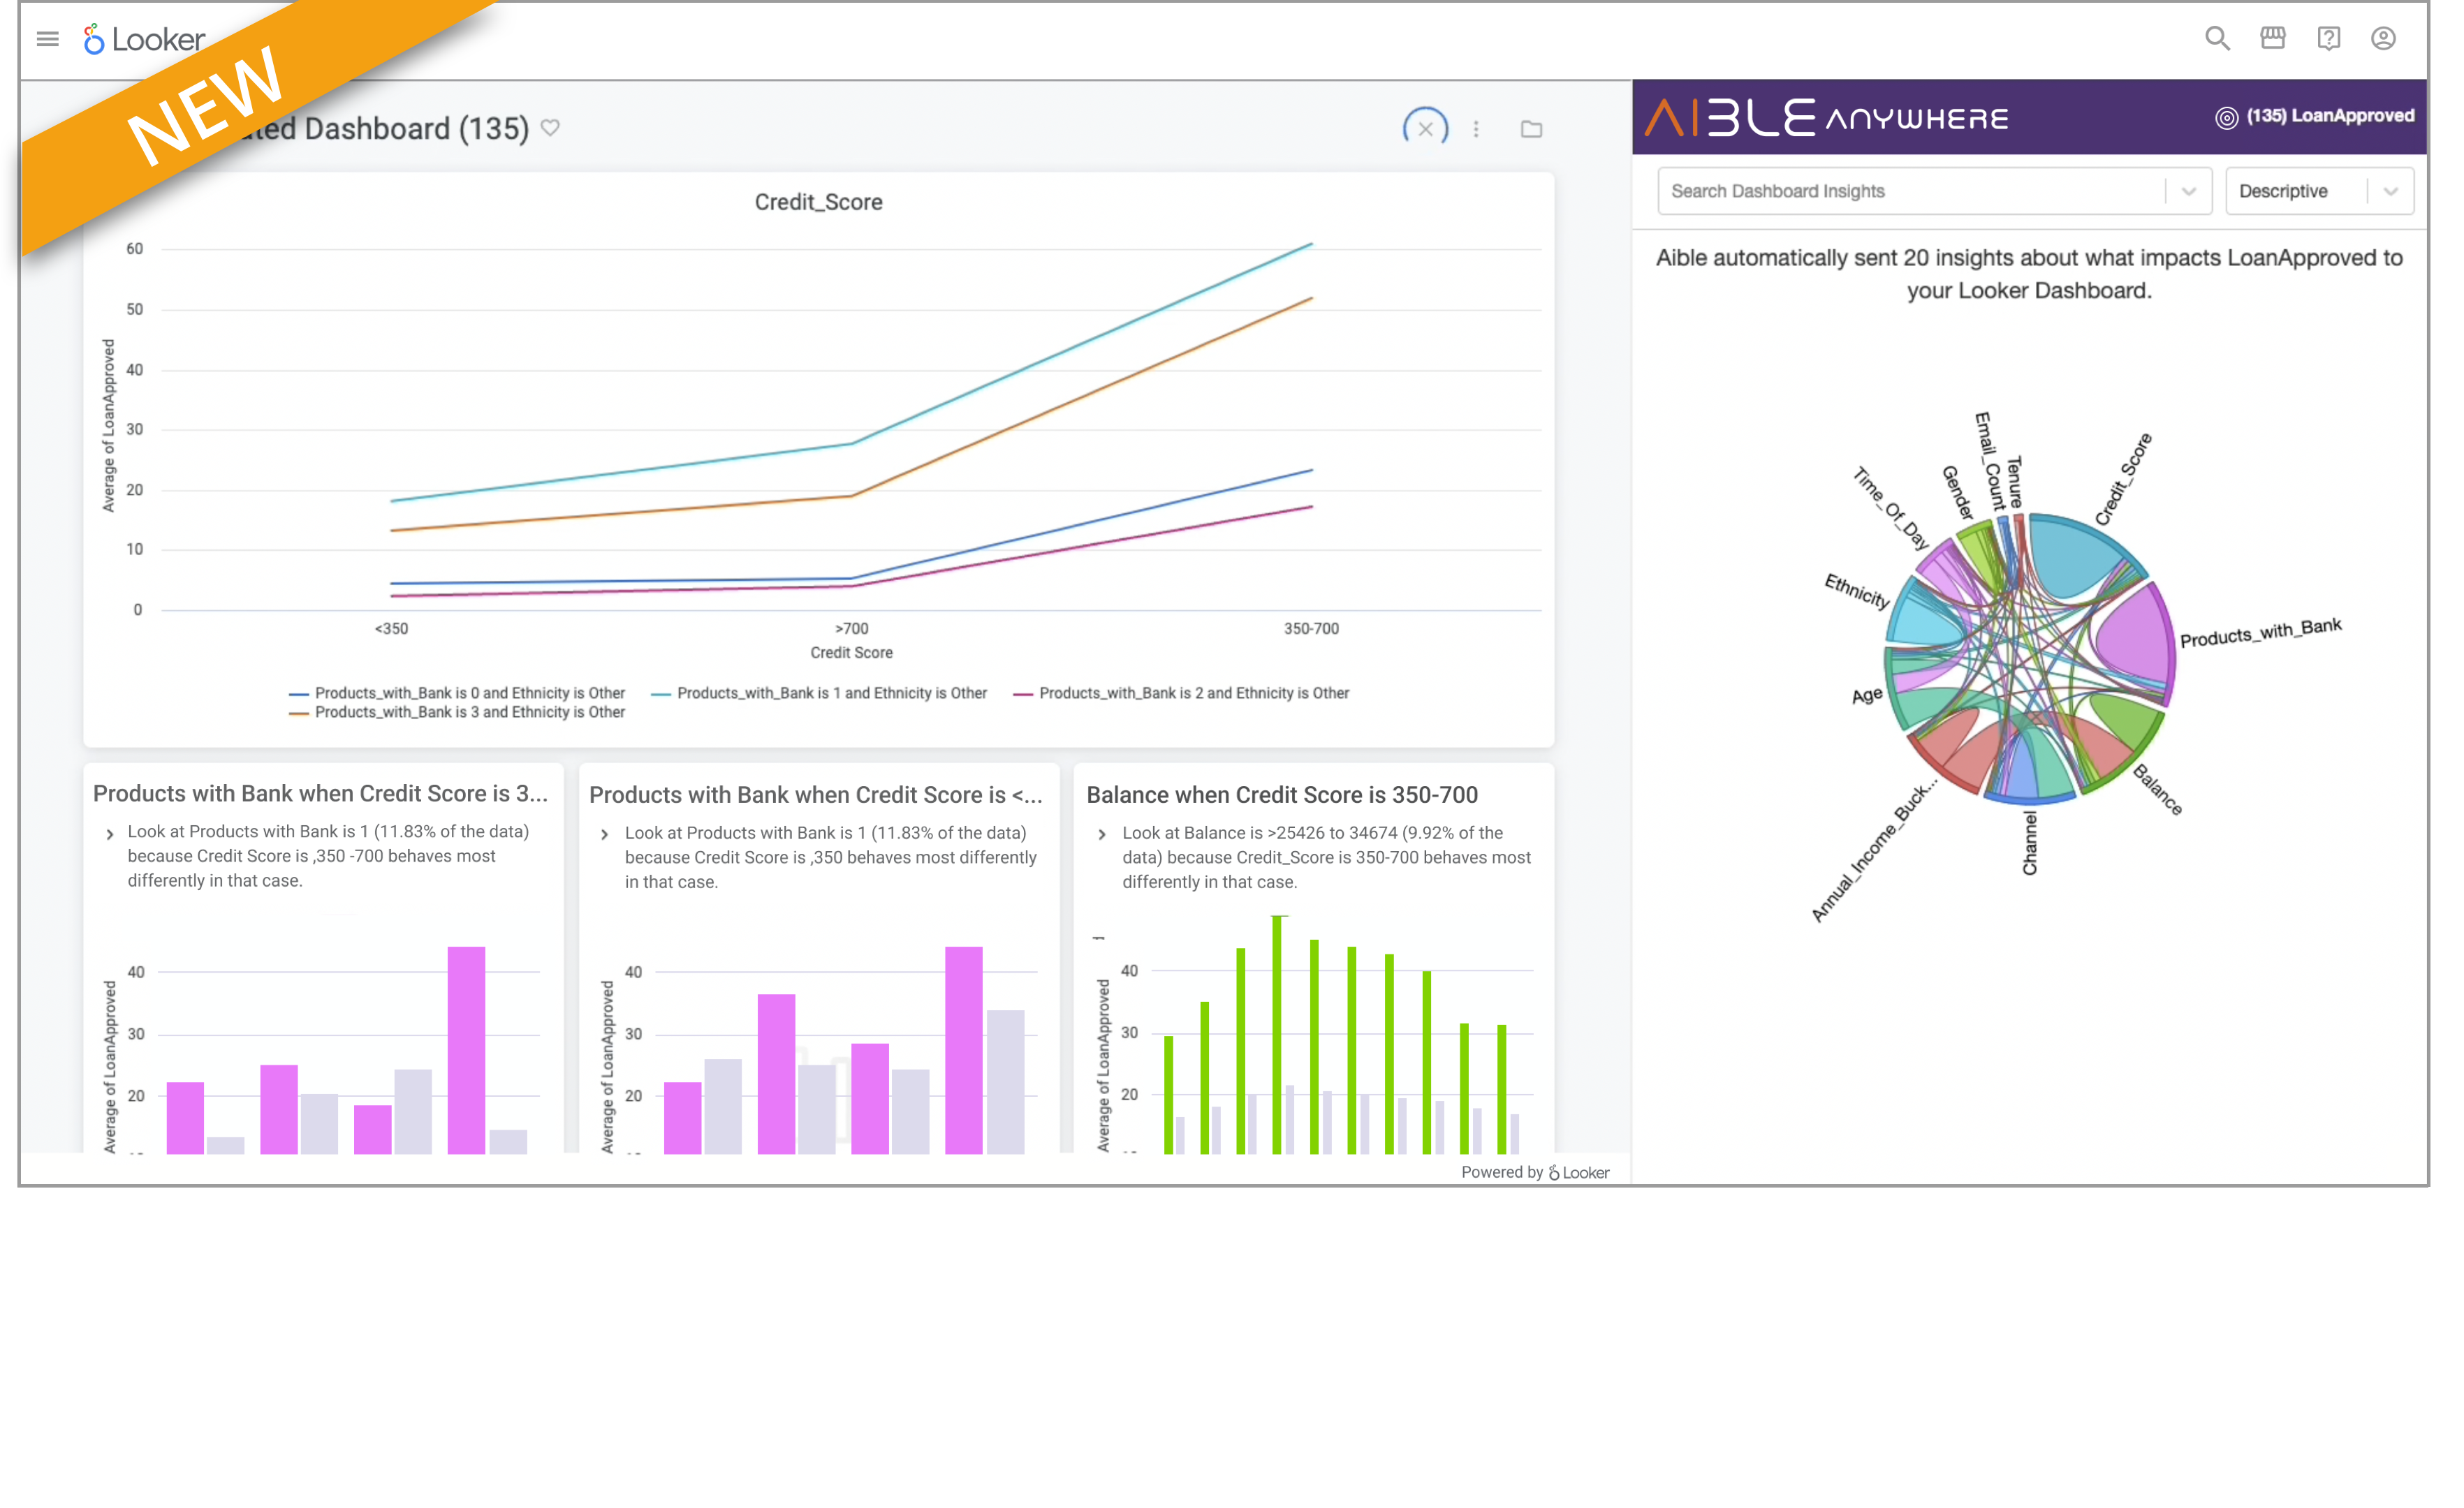This screenshot has height=1508, width=2464.
Task: Select Ethnicity label in chord diagram
Action: 1857,590
